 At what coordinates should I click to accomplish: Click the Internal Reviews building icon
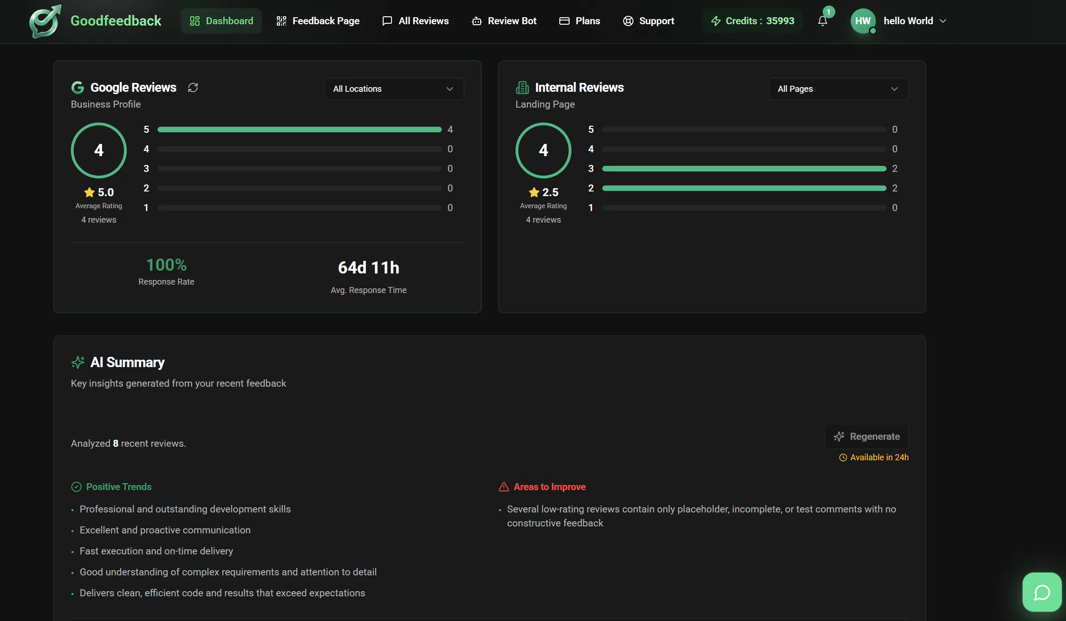[523, 88]
